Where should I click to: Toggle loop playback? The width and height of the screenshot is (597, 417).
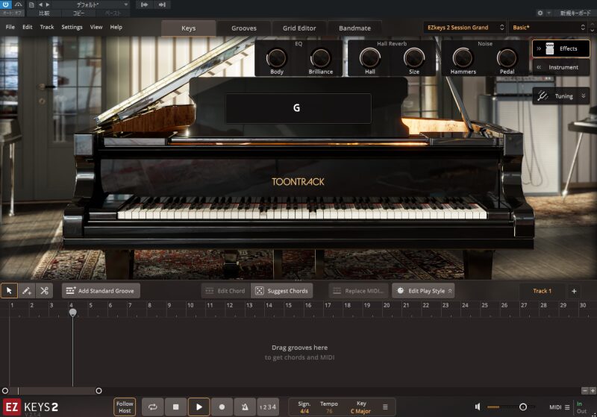(x=152, y=407)
